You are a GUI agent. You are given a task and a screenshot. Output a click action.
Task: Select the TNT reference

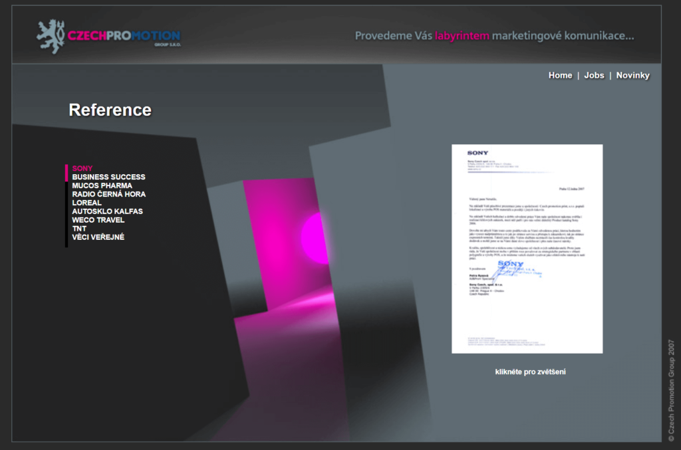(79, 229)
